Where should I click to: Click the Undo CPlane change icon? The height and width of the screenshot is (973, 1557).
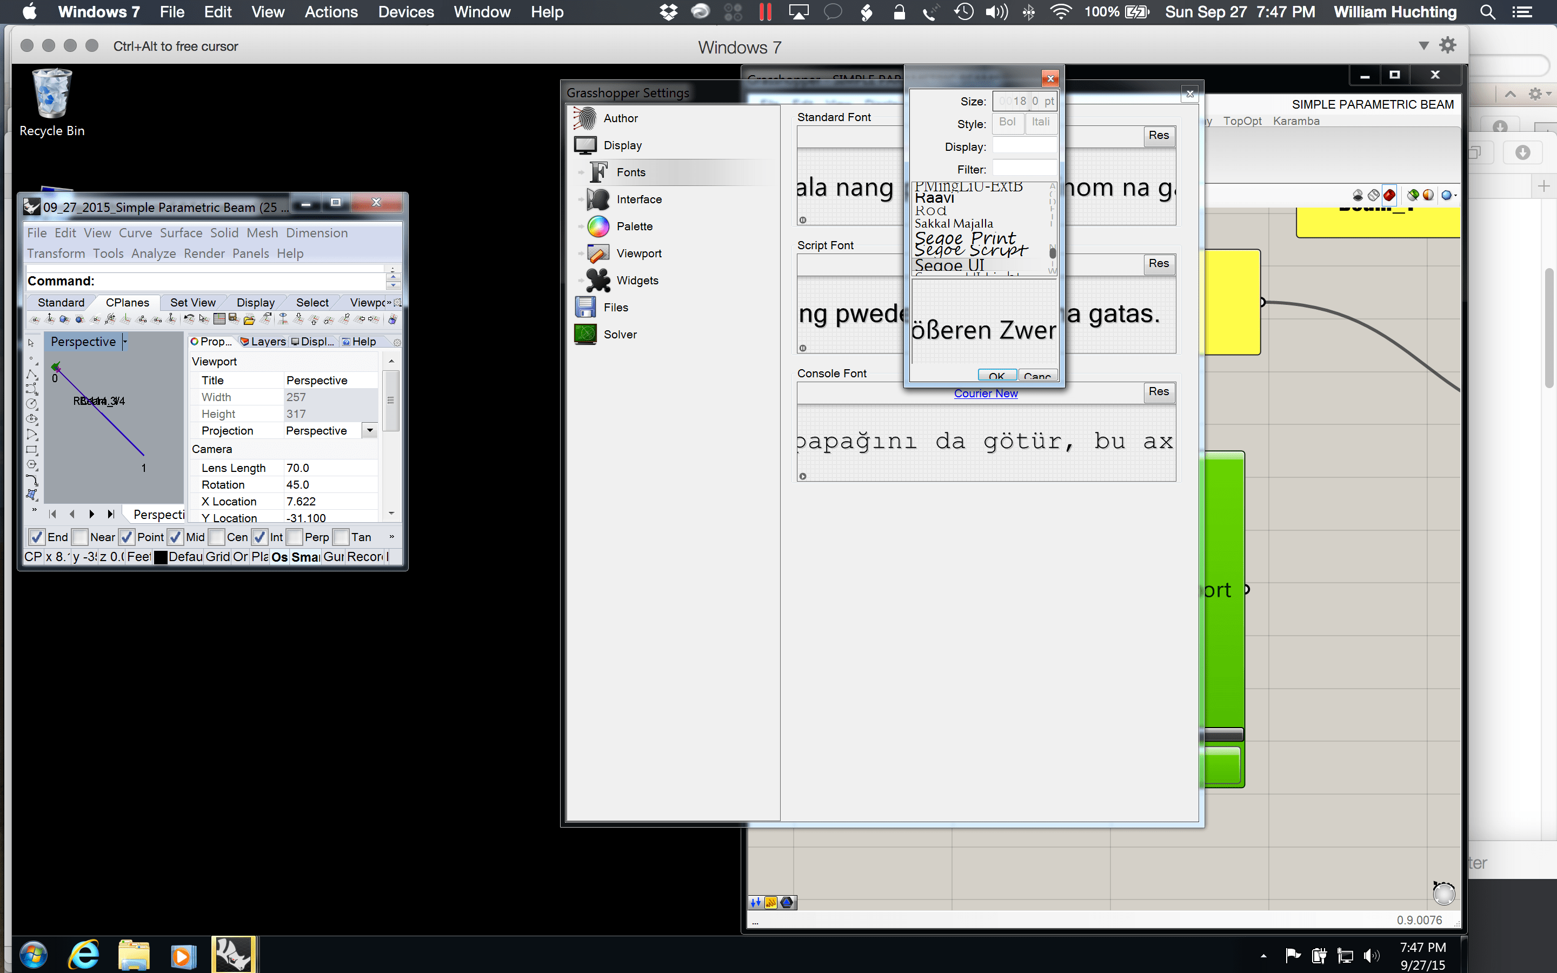(189, 319)
